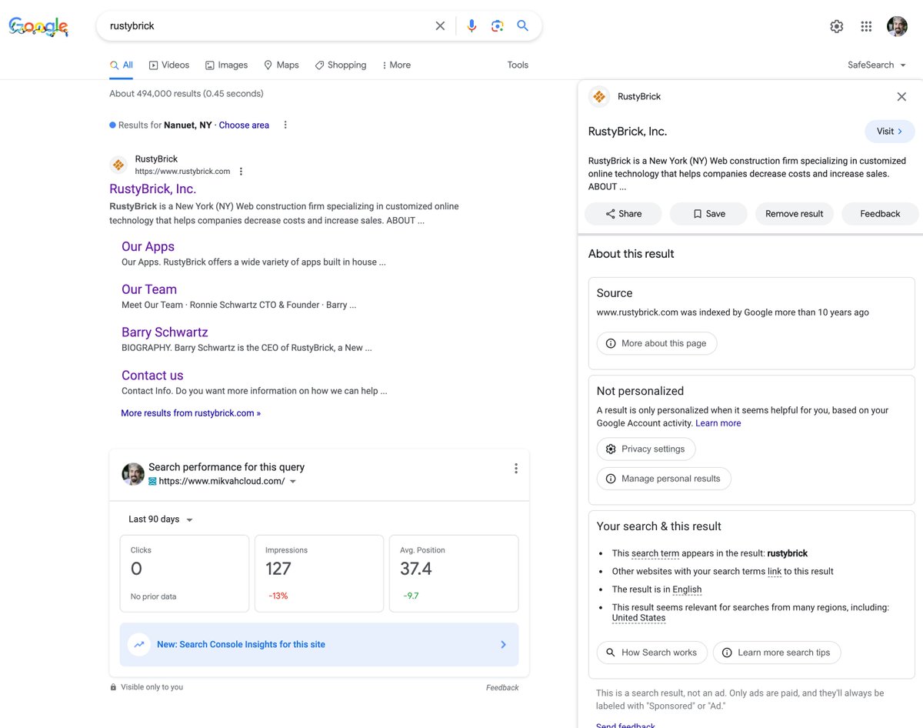
Task: Open the Our Team sitelink
Action: coord(149,289)
